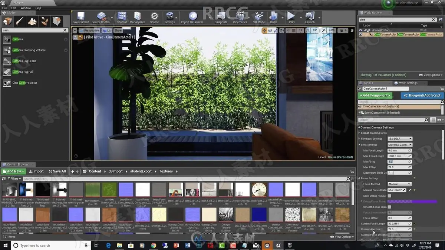Image resolution: width=445 pixels, height=250 pixels.
Task: Click the Add New button
Action: (x=13, y=171)
